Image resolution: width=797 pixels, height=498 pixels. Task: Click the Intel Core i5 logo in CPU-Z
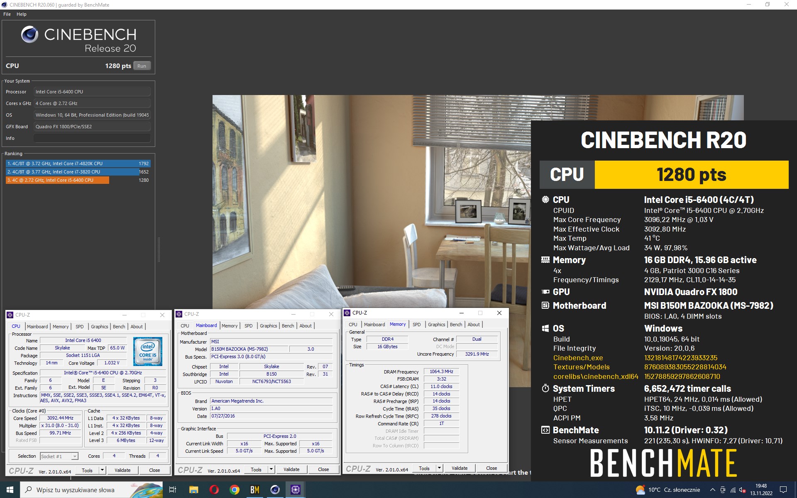tap(148, 351)
